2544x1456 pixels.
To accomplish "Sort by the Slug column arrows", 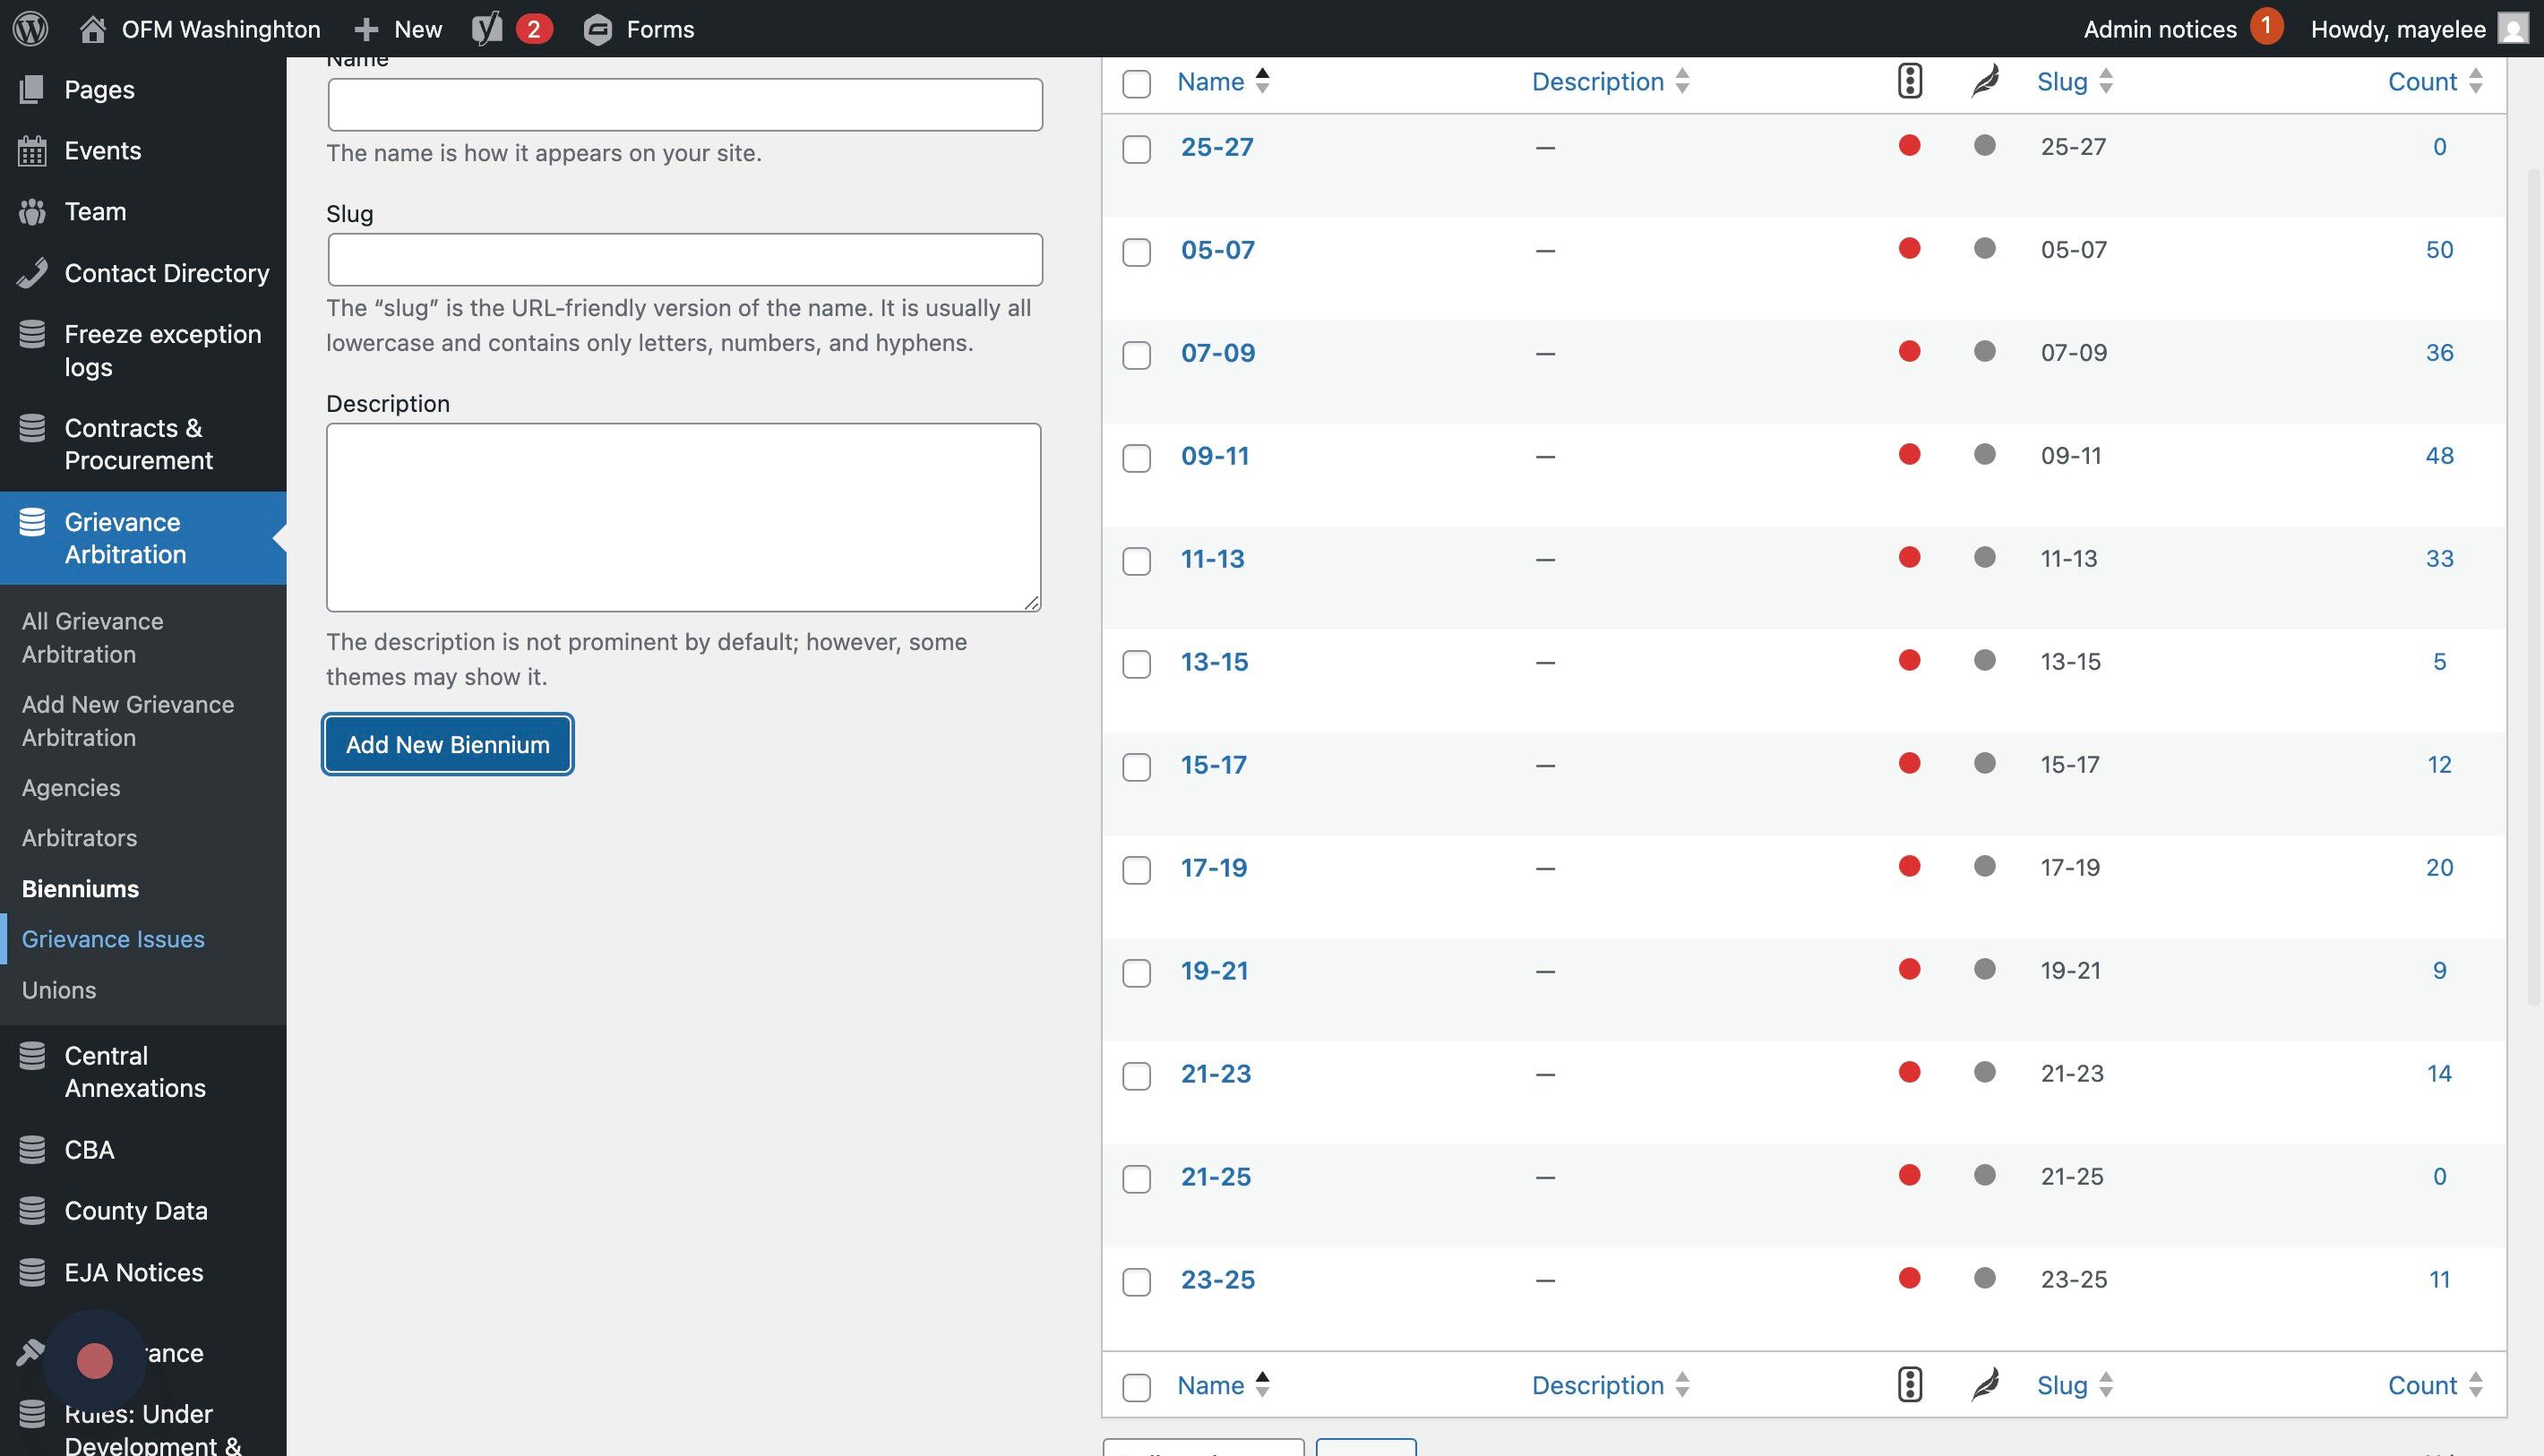I will 2106,81.
